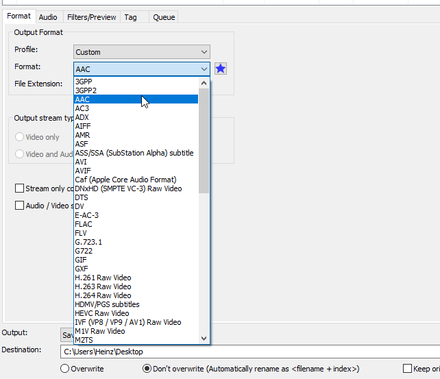Select the Overwrite radio button
440x379 pixels.
(x=65, y=369)
